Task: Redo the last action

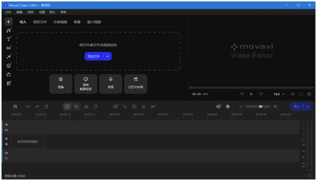Action: (x=37, y=107)
